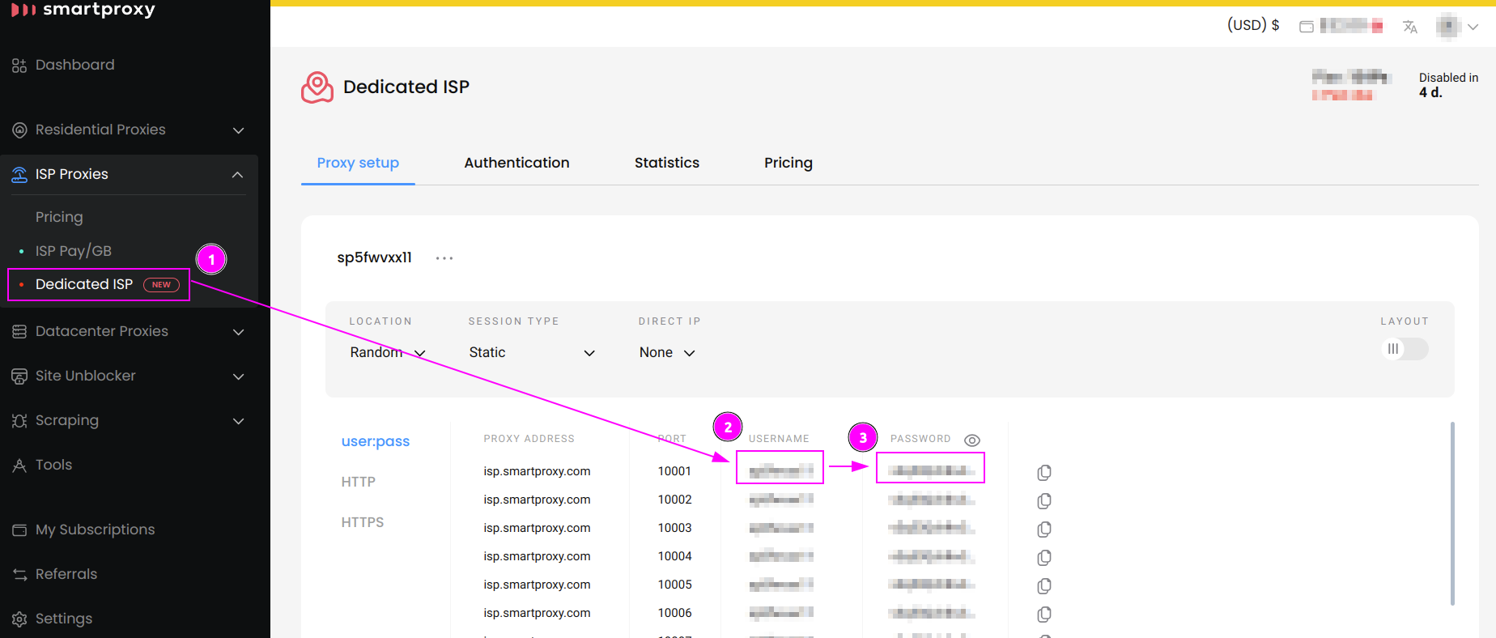
Task: Toggle the Layout switch
Action: (1405, 349)
